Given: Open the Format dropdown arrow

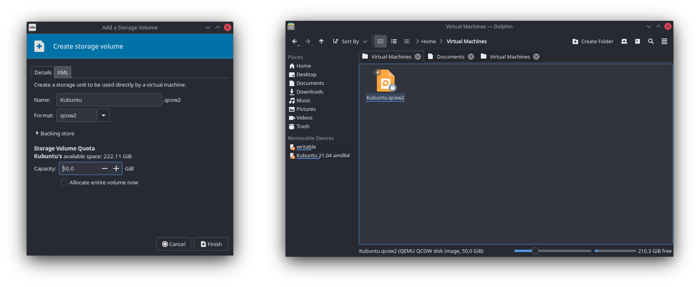Looking at the screenshot, I should click(x=104, y=116).
